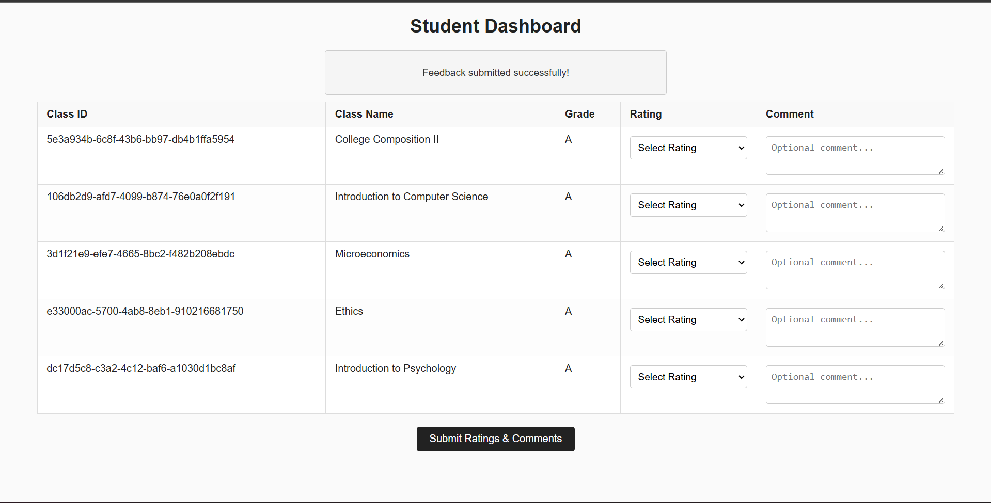Viewport: 991px width, 503px height.
Task: Click the resize handle on Ethics comment box
Action: (941, 343)
